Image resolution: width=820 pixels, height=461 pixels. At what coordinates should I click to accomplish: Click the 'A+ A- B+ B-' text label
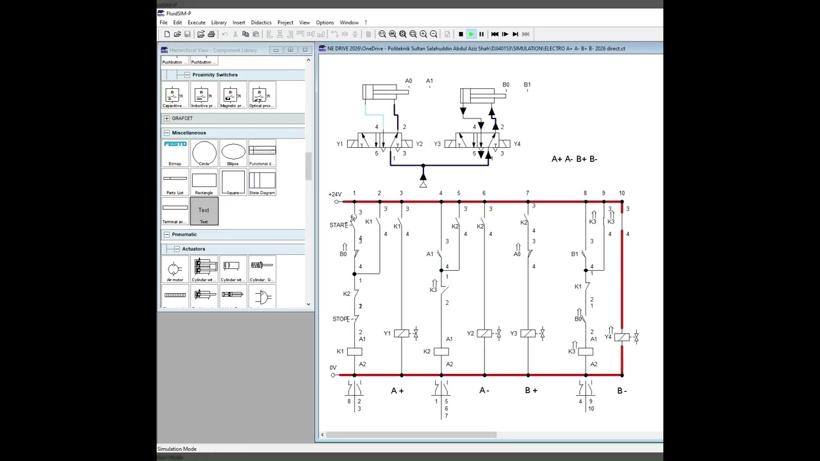tap(574, 159)
